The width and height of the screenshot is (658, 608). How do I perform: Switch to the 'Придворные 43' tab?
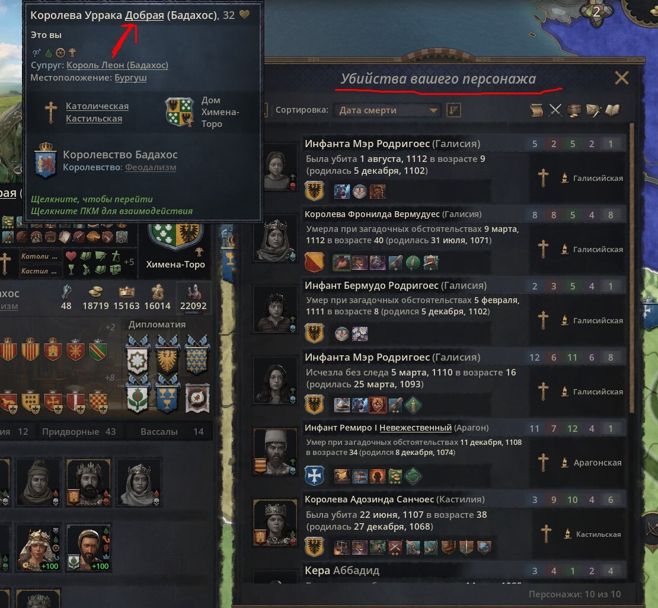[79, 432]
